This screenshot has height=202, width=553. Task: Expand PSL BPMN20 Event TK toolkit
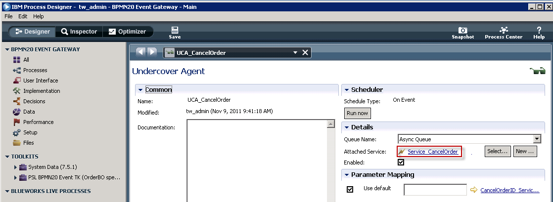15,177
